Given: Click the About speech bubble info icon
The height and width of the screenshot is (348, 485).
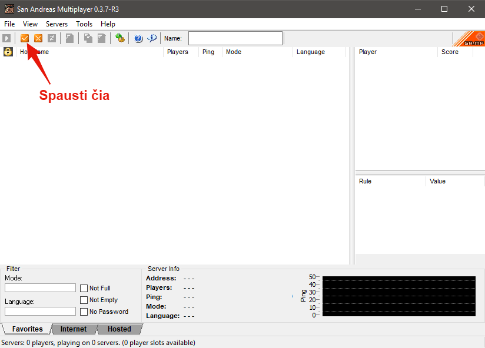Looking at the screenshot, I should pyautogui.click(x=152, y=38).
